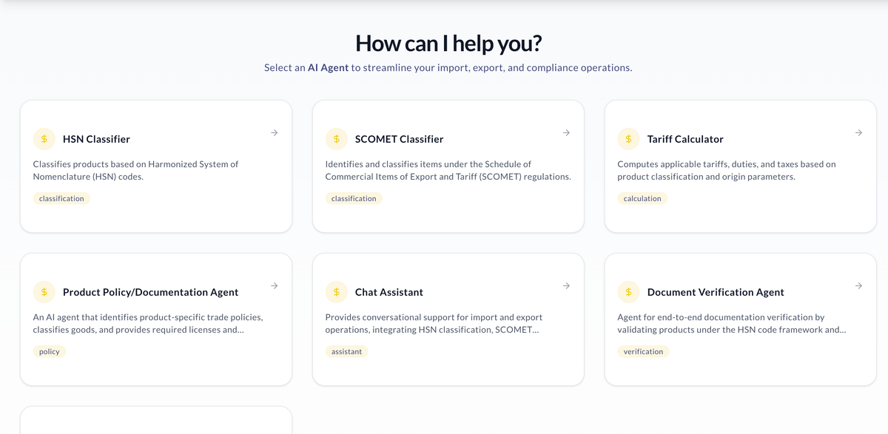
Task: Click the Product Policy/Documentation Agent dollar icon
Action: (44, 292)
